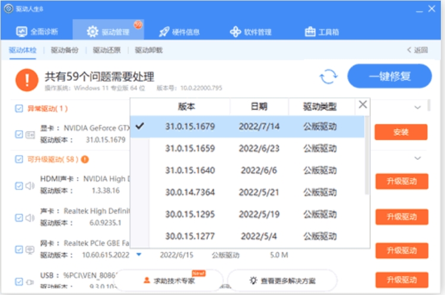This screenshot has width=445, height=295.
Task: Click 安装 for the graphics card
Action: tap(401, 132)
